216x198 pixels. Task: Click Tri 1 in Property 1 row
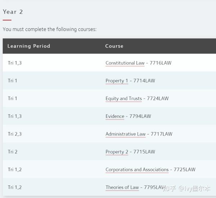12,81
